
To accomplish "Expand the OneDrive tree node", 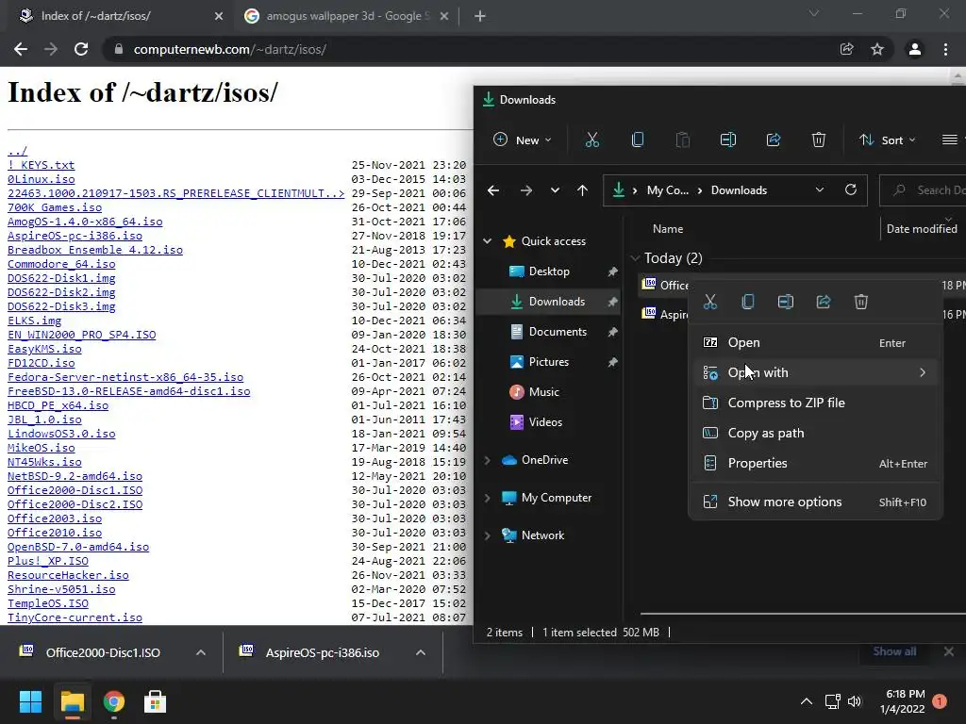I will point(488,460).
